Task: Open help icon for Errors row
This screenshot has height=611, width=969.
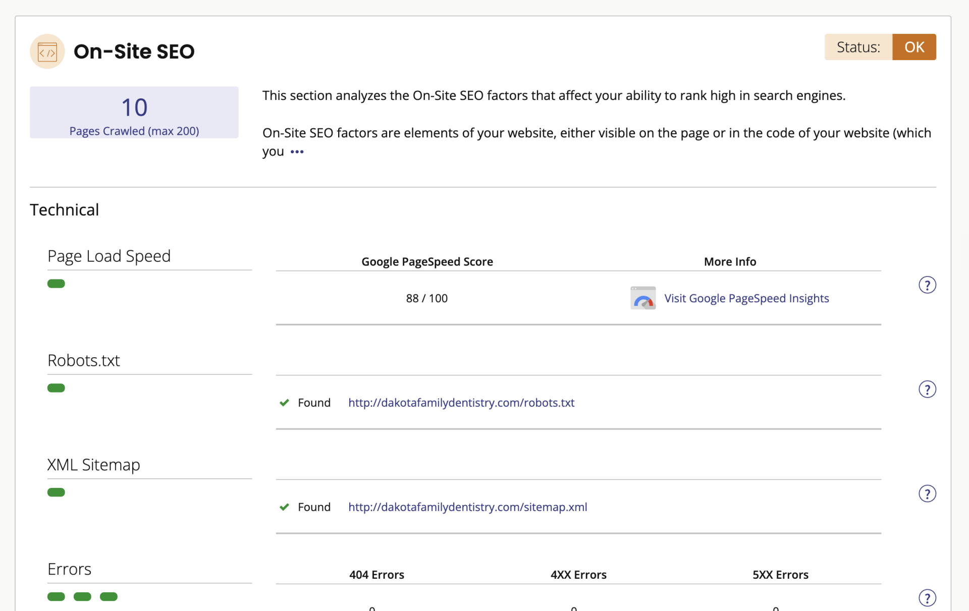Action: coord(927,598)
